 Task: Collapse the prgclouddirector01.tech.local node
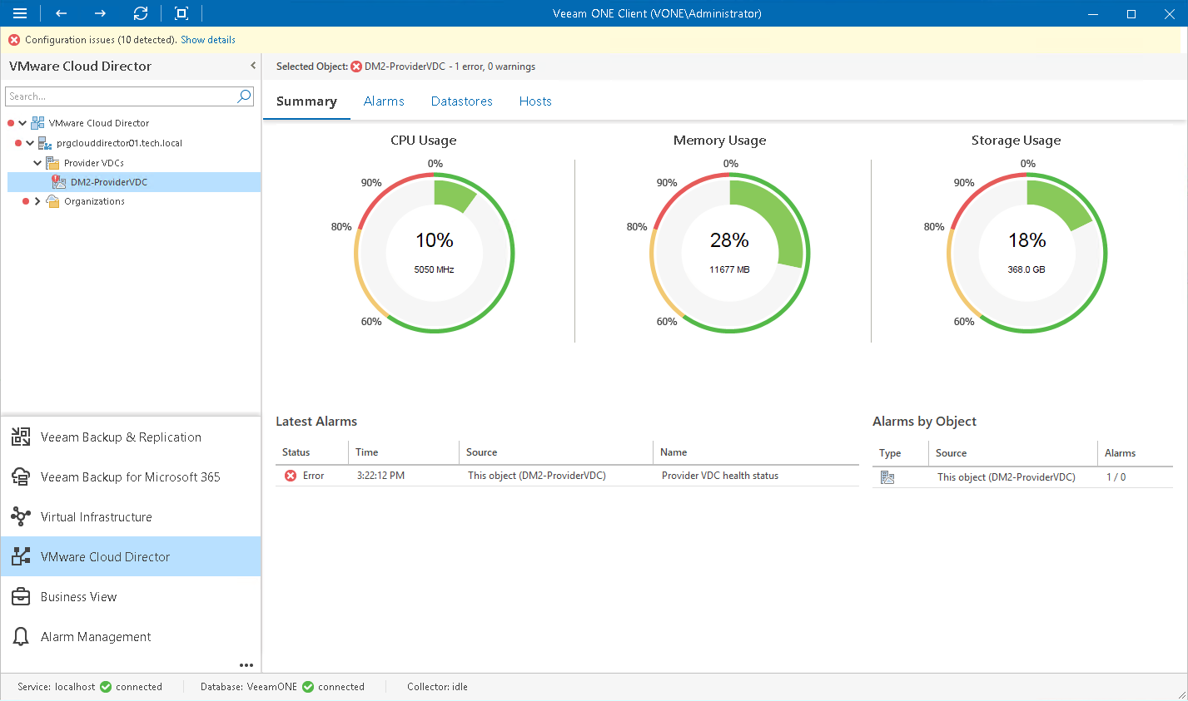[30, 143]
